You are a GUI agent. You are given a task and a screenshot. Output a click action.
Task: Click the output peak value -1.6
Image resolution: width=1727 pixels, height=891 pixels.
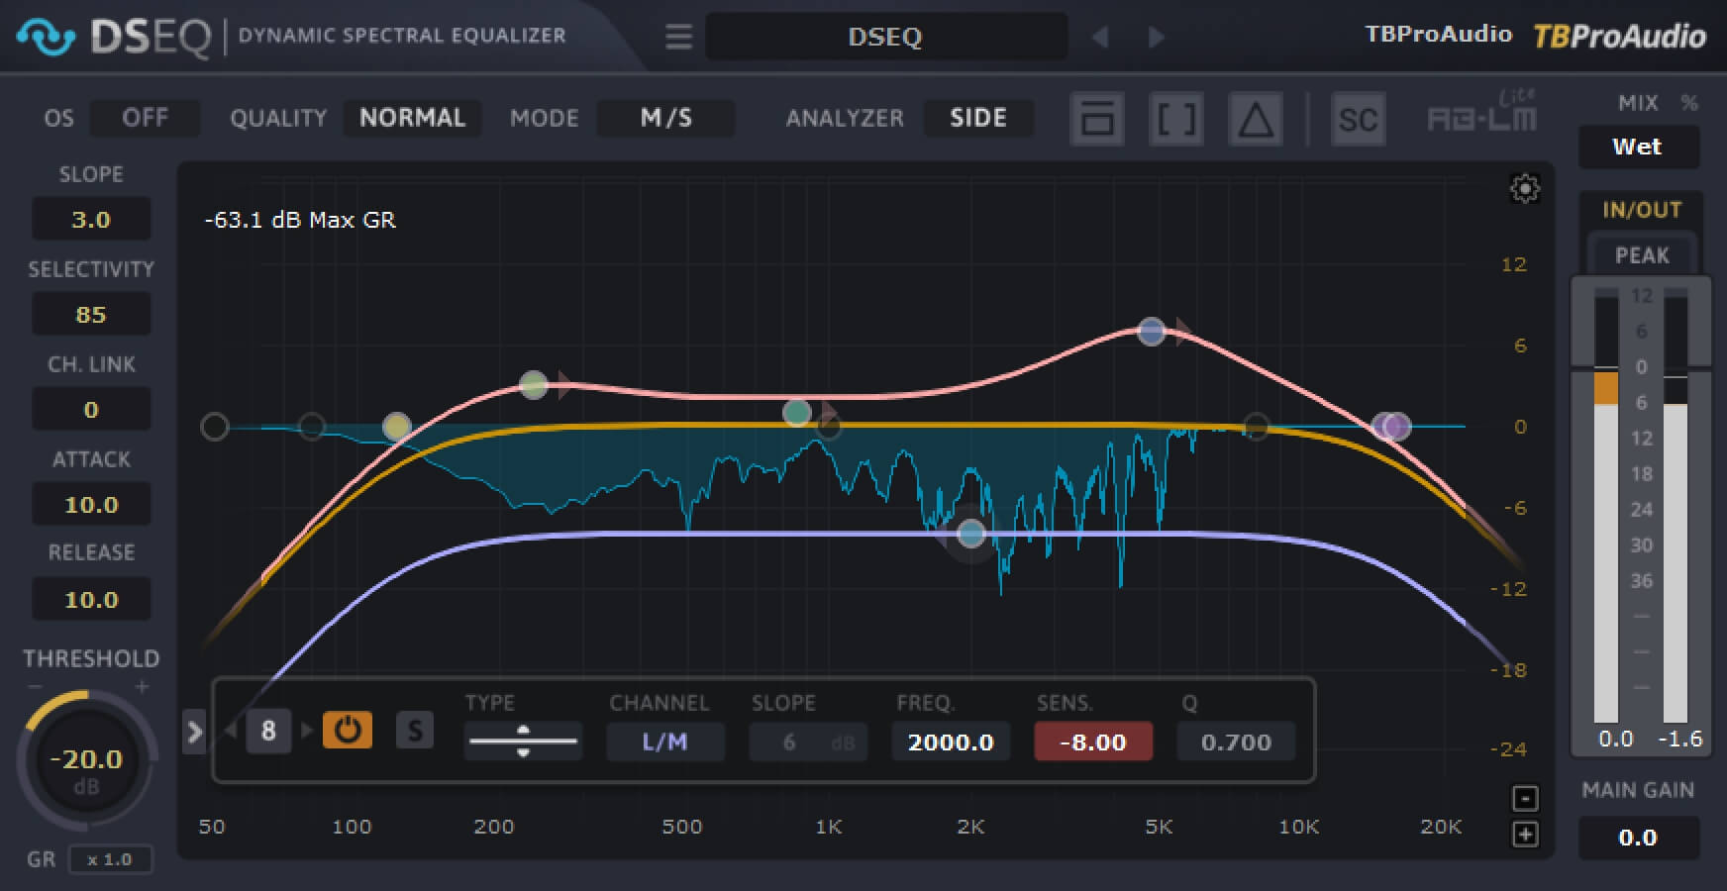(1679, 739)
